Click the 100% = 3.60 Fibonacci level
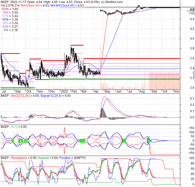This screenshot has height=187, width=195. (10, 9)
